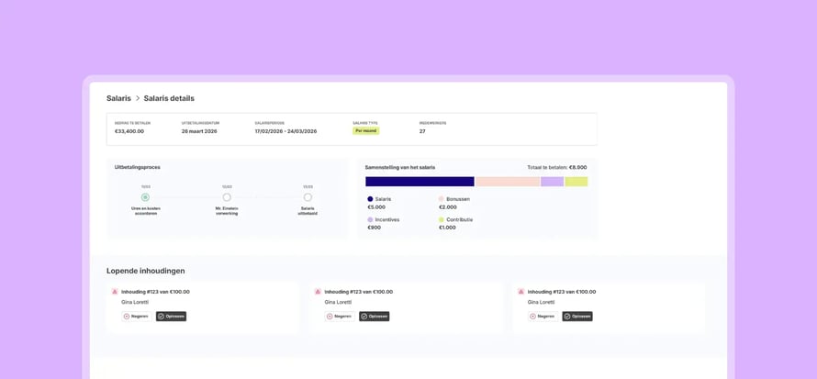Click warning icon on last Inhouding card
The height and width of the screenshot is (379, 817).
(x=521, y=292)
